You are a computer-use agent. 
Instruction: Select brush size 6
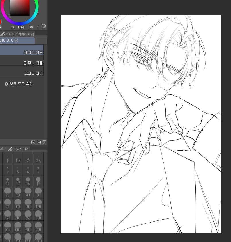point(28,169)
